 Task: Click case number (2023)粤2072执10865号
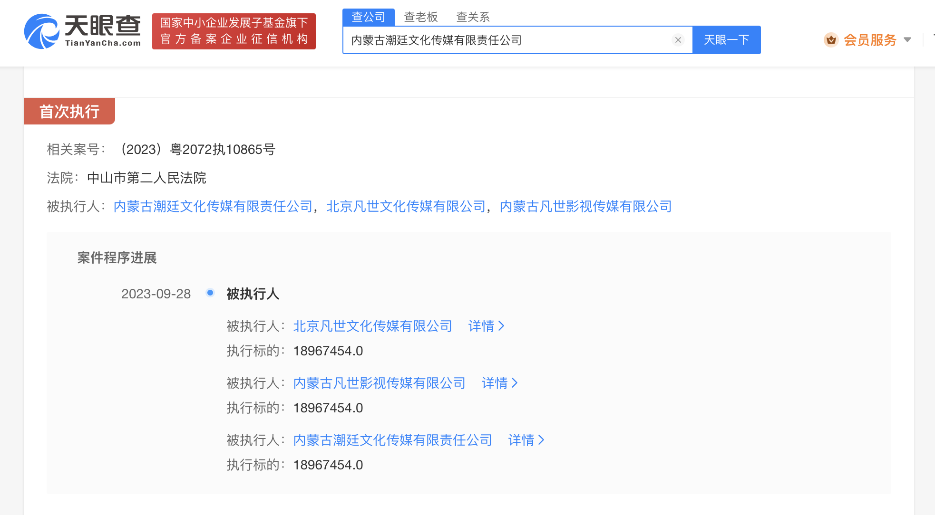pyautogui.click(x=196, y=149)
